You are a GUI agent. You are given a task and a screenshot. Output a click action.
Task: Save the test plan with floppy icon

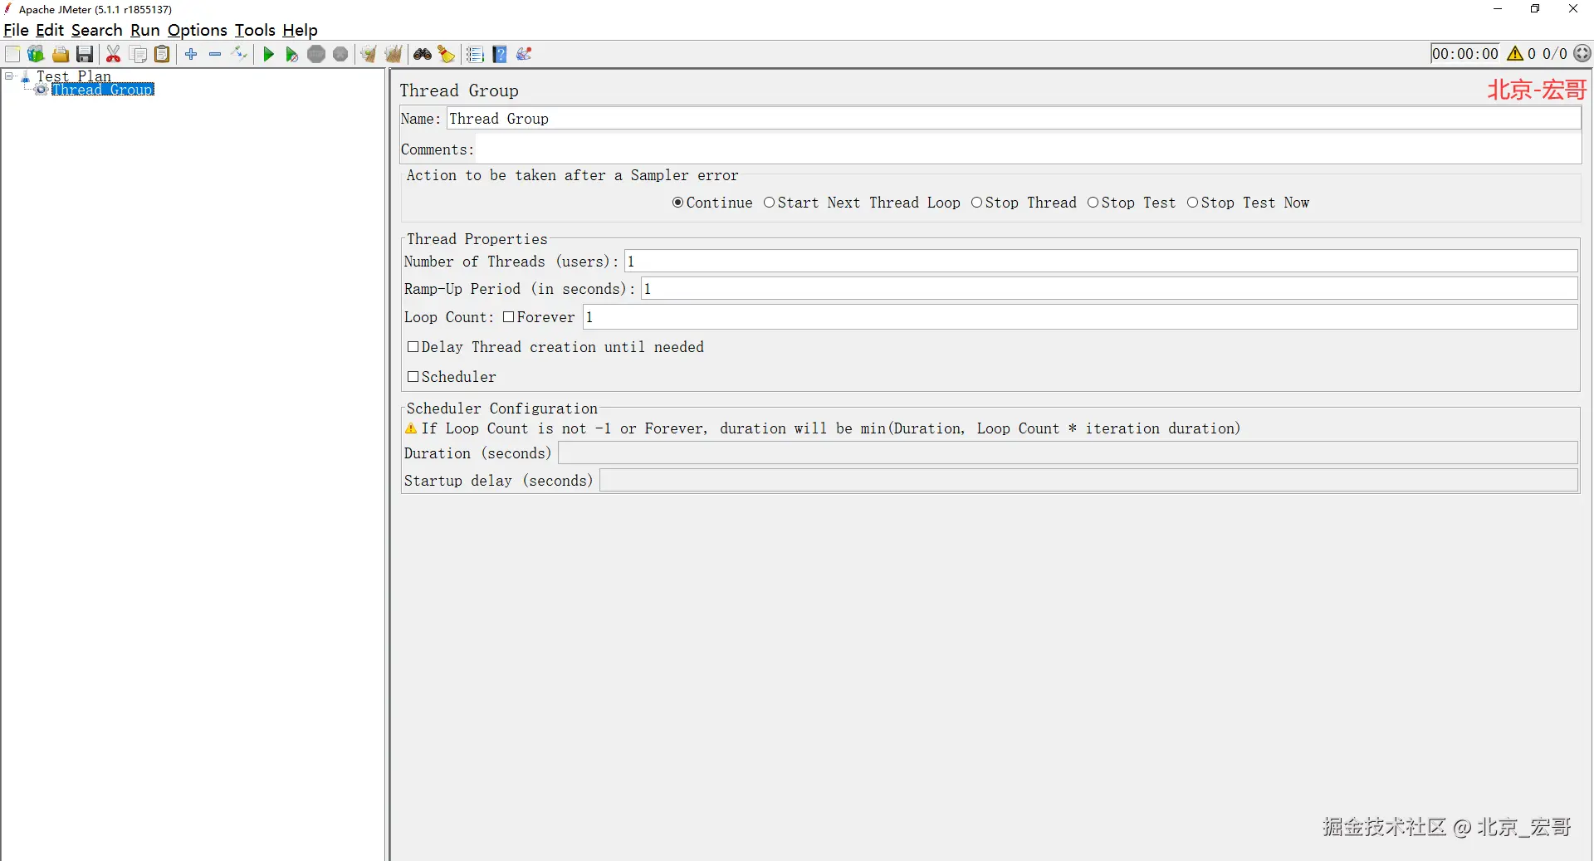point(85,54)
